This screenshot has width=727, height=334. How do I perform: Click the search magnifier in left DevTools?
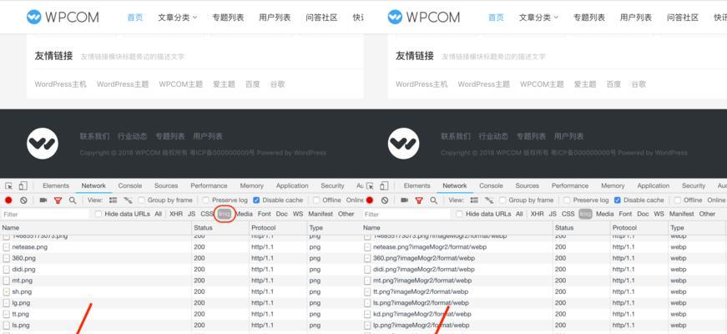[x=73, y=200]
